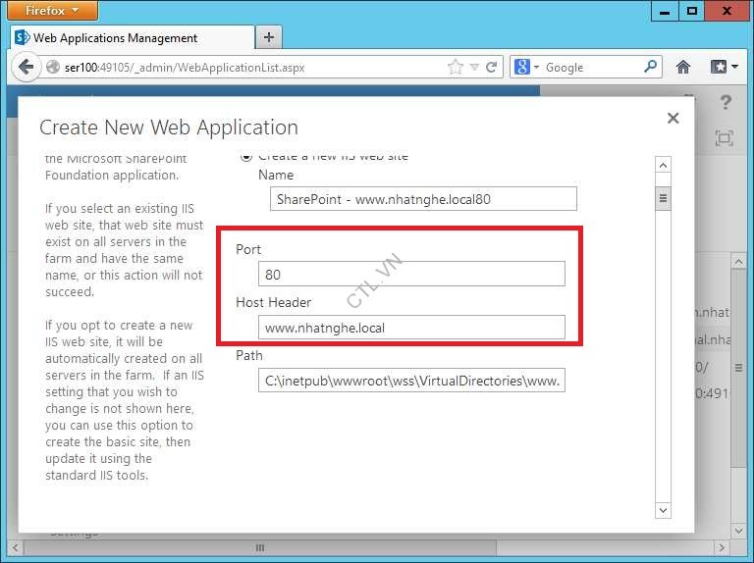The width and height of the screenshot is (754, 563).
Task: Reload the page using the refresh icon
Action: pos(492,67)
